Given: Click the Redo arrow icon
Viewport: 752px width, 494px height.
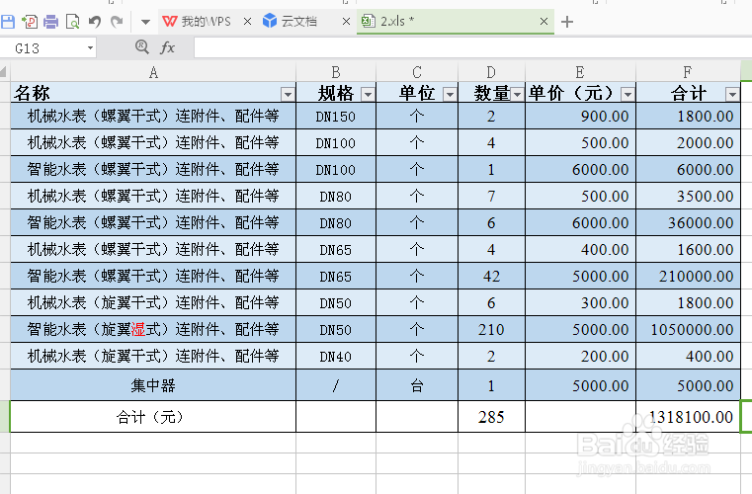Looking at the screenshot, I should click(x=117, y=22).
